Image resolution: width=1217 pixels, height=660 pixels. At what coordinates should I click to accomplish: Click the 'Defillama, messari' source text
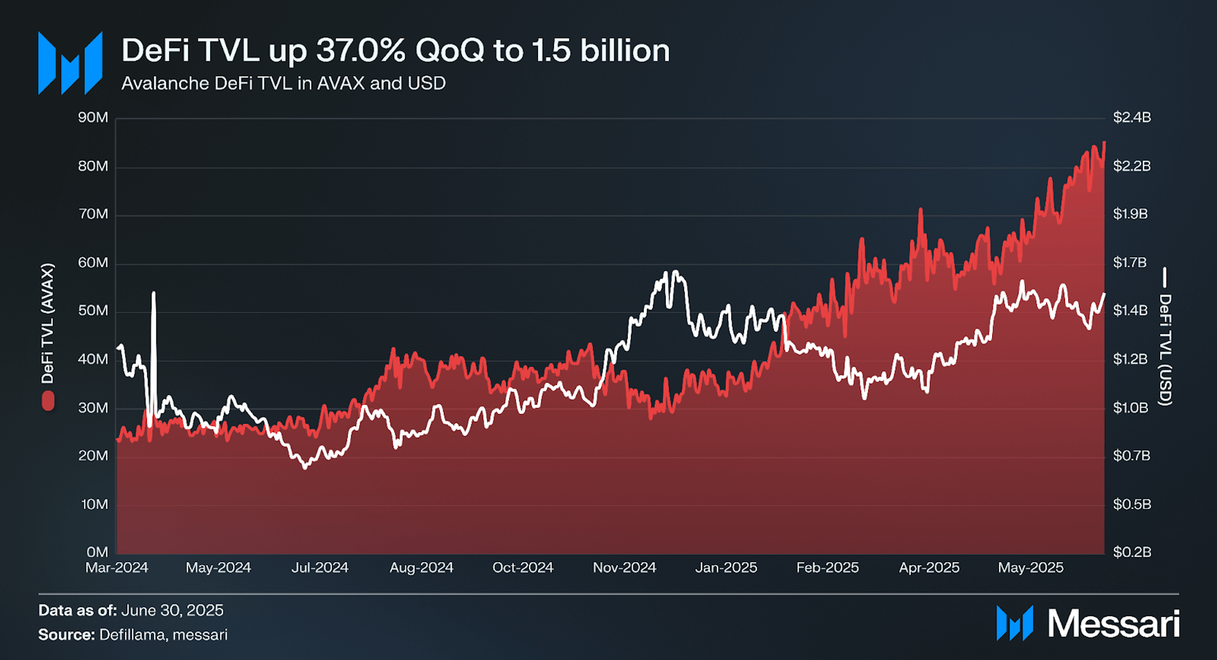click(x=163, y=634)
